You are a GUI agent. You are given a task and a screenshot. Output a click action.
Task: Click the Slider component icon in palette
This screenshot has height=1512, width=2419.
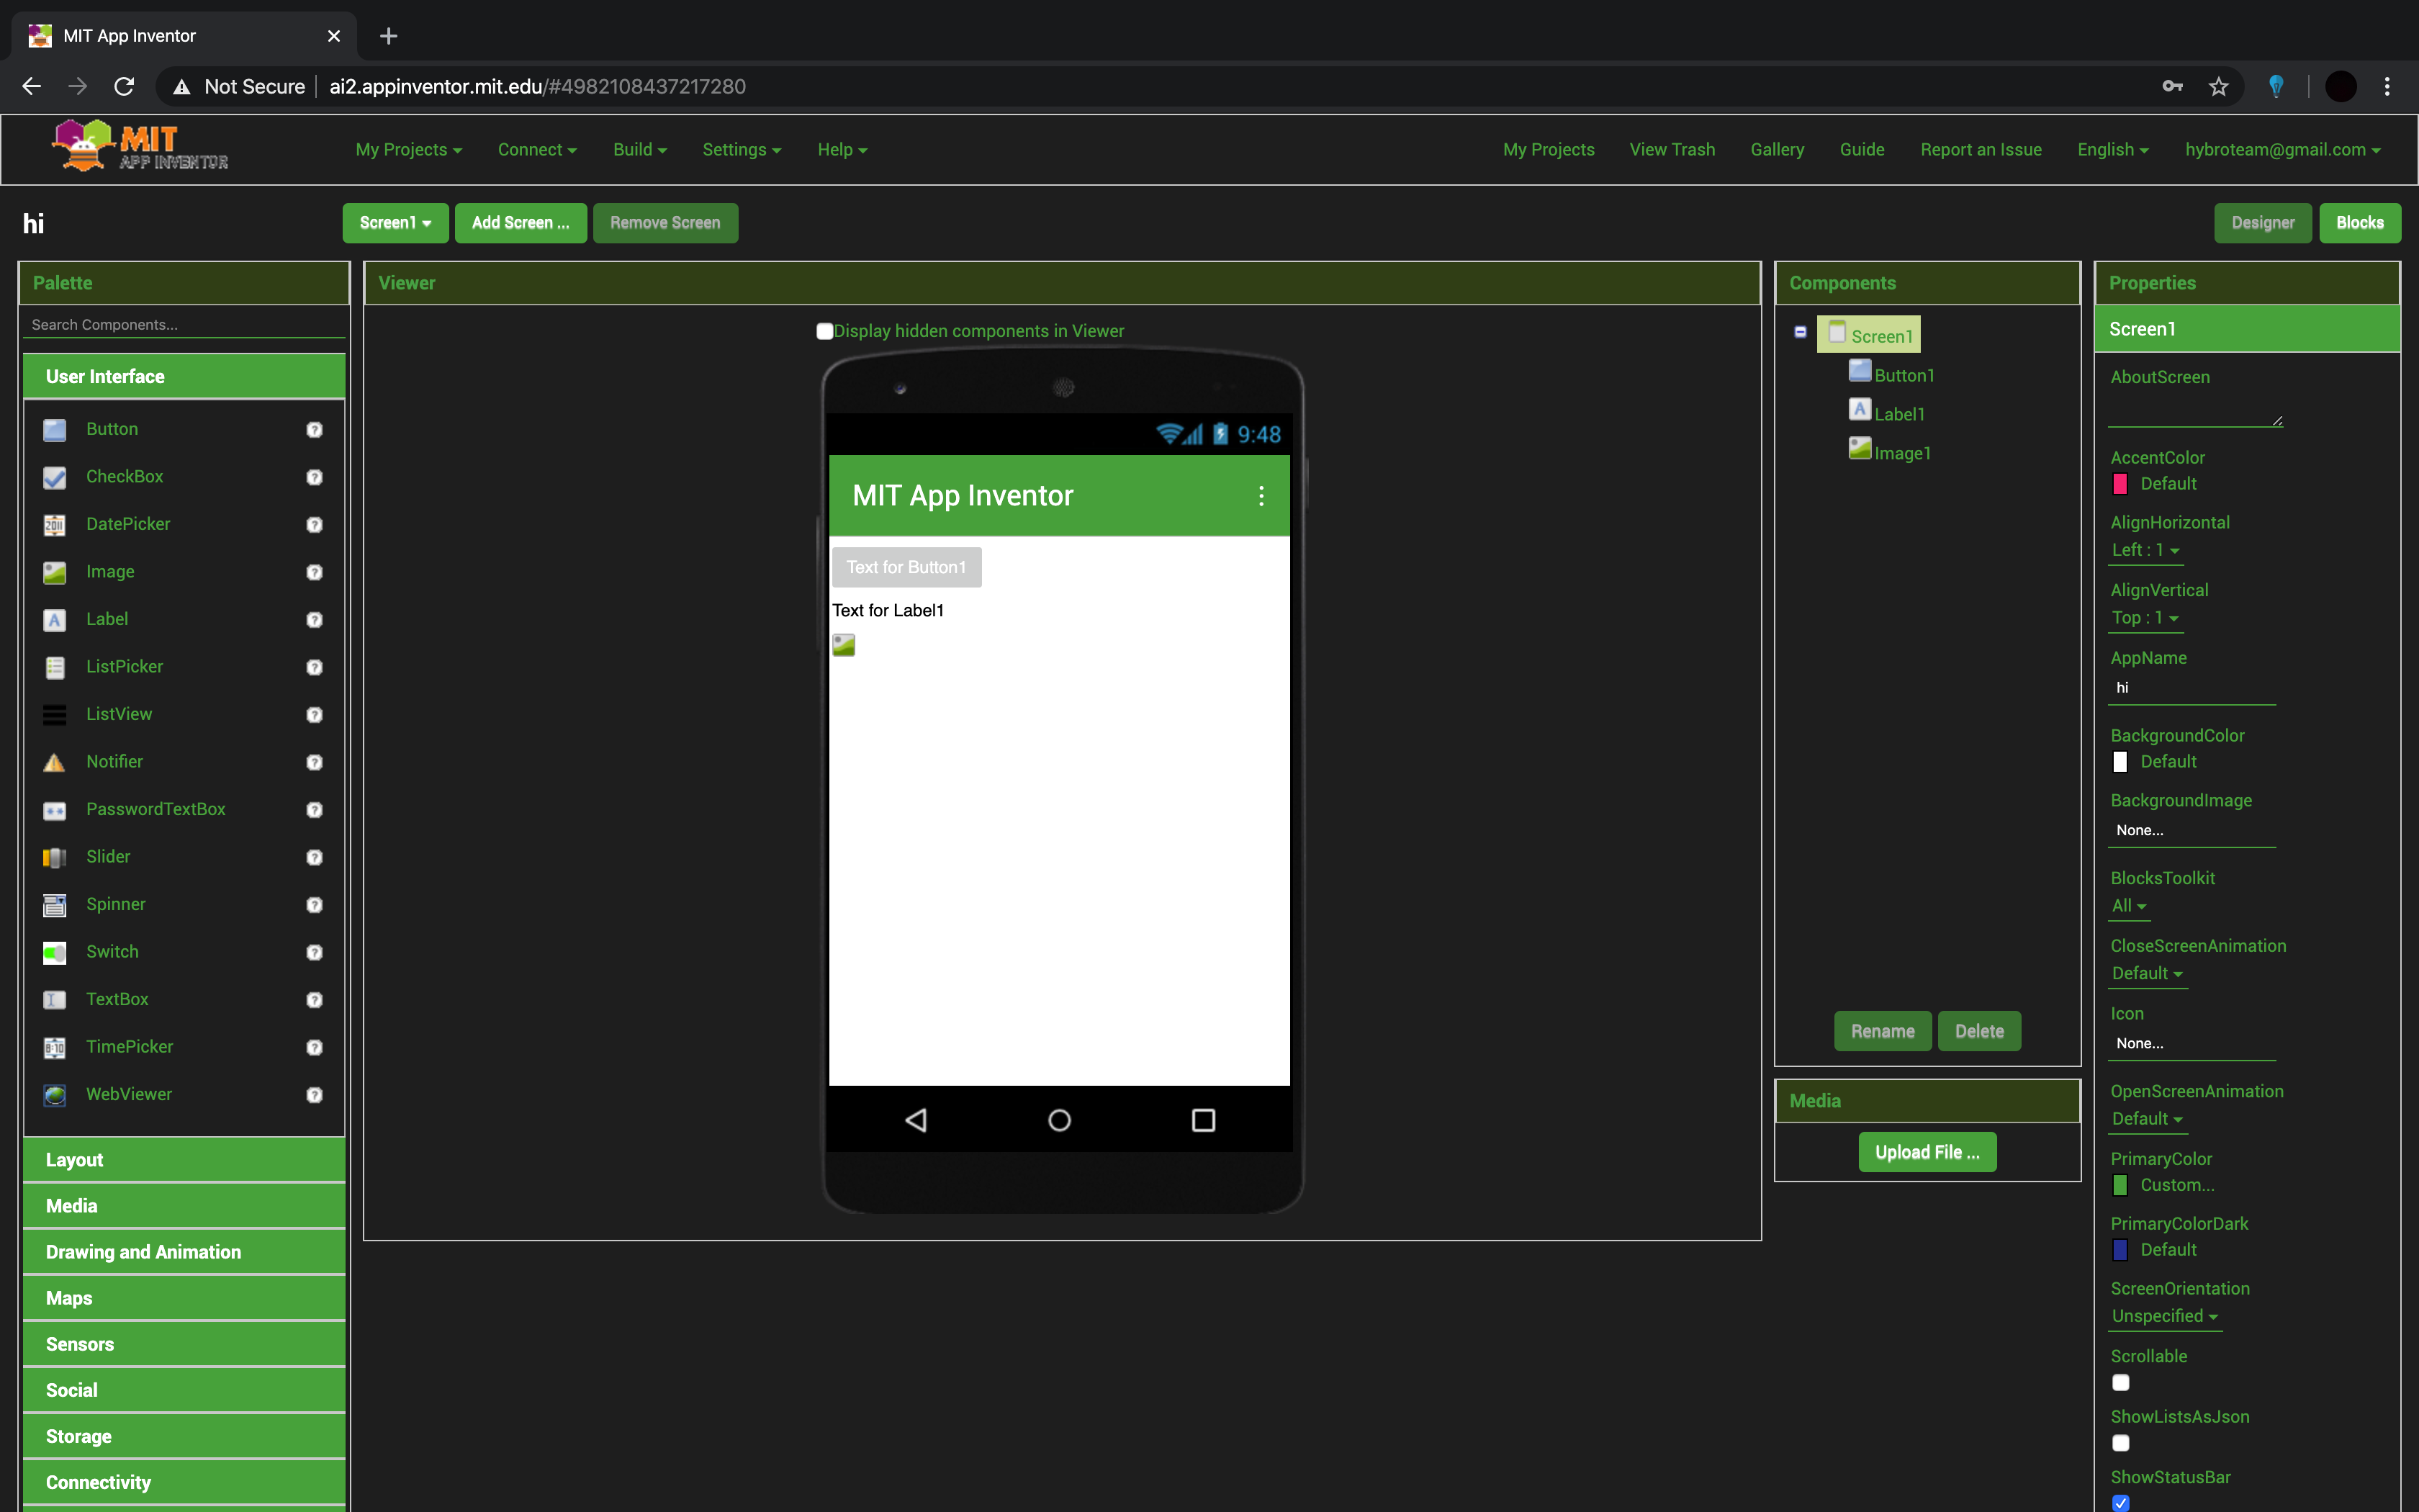point(54,855)
